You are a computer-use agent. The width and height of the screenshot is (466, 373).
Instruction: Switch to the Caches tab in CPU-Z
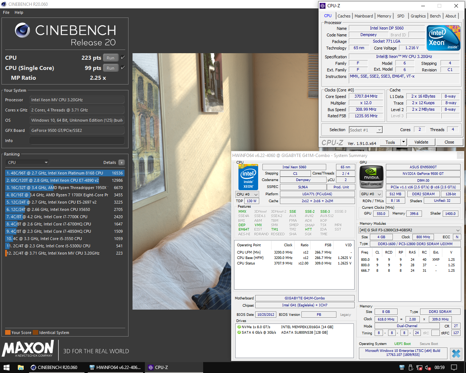tap(344, 16)
